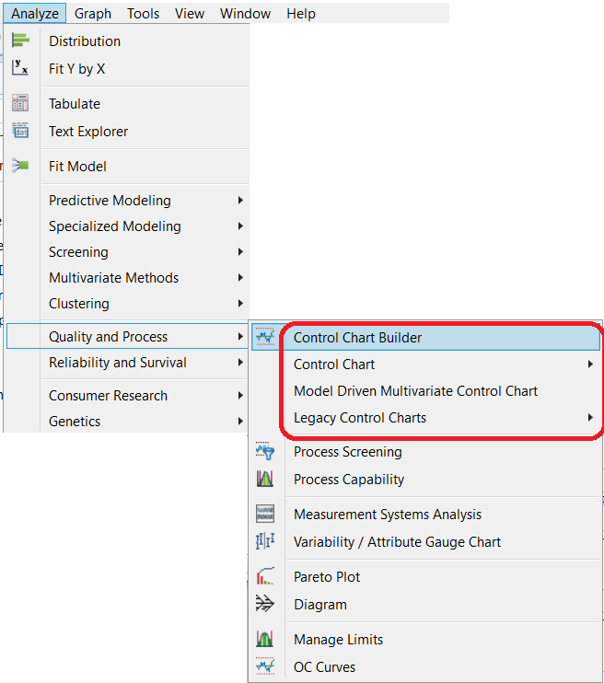Screen dimensions: 604x683
Task: Expand the Control Chart submenu arrow
Action: 590,365
